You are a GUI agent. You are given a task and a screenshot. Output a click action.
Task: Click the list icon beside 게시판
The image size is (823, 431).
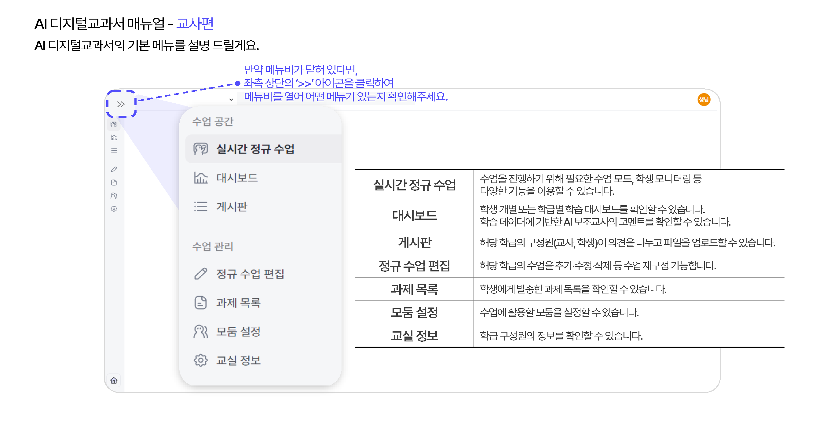201,207
